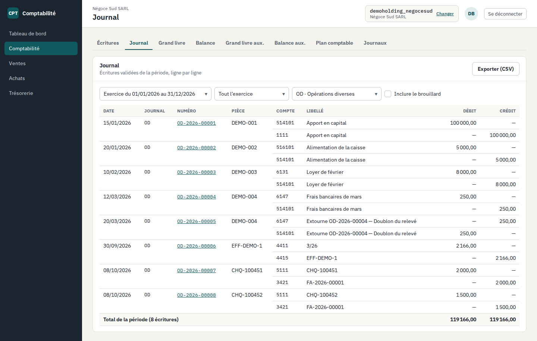
Task: Open entry OD-2026-00007
Action: pos(197,271)
